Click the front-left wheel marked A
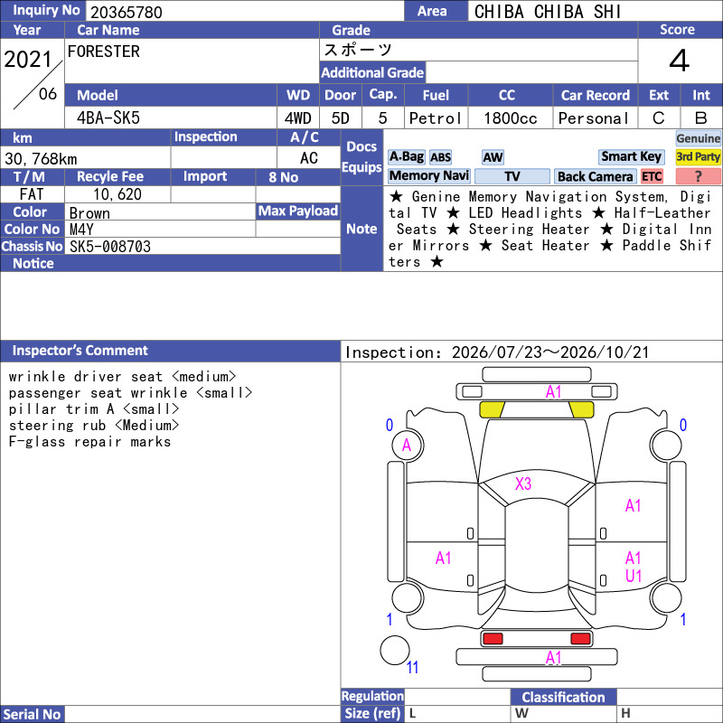723x723 pixels. (x=408, y=445)
